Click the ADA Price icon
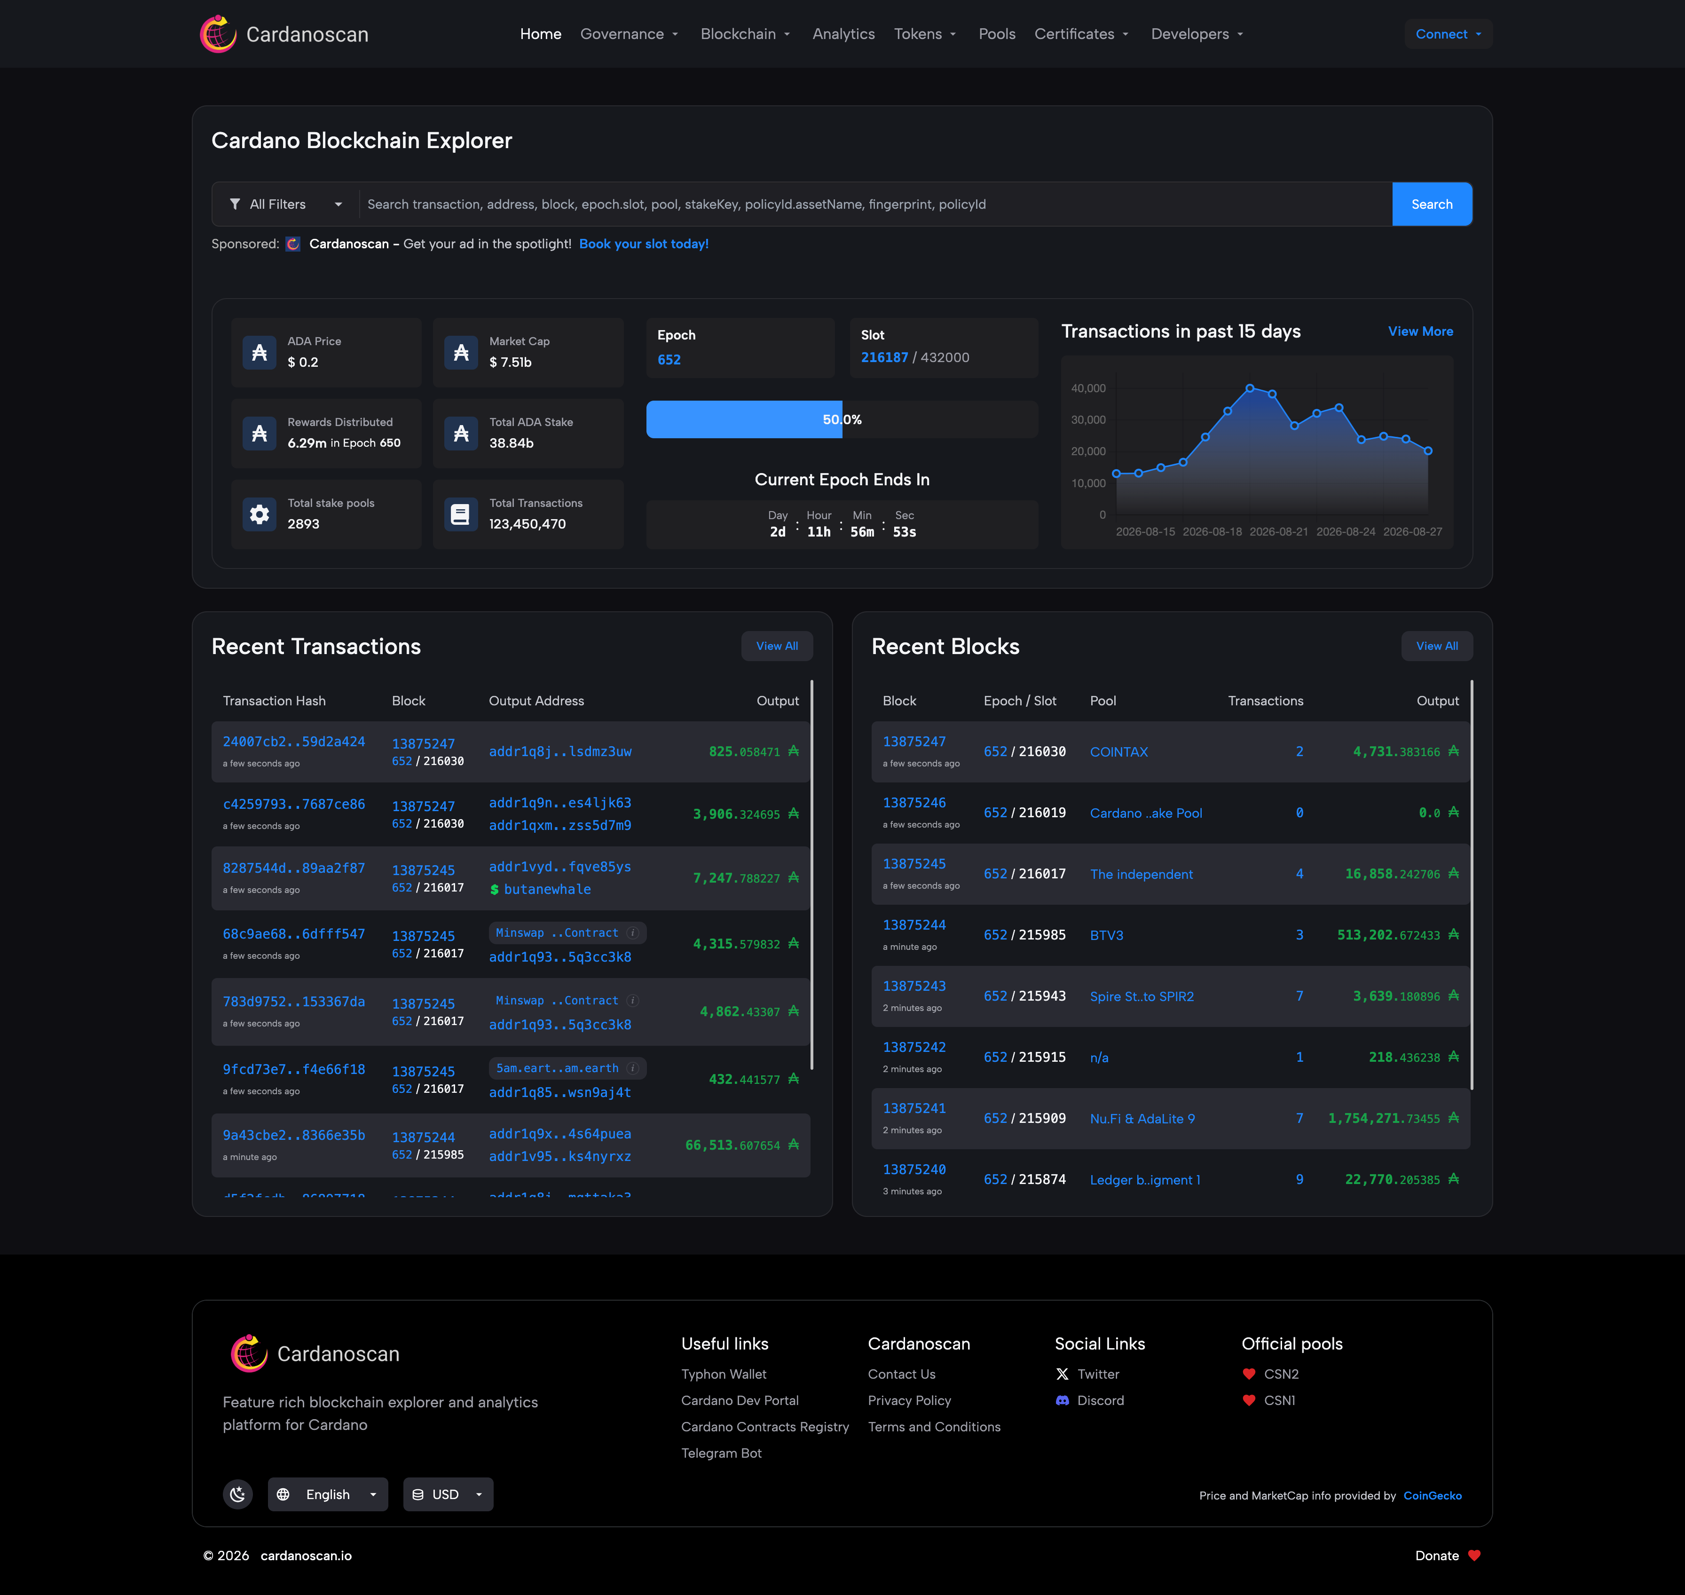The width and height of the screenshot is (1685, 1595). coord(260,352)
